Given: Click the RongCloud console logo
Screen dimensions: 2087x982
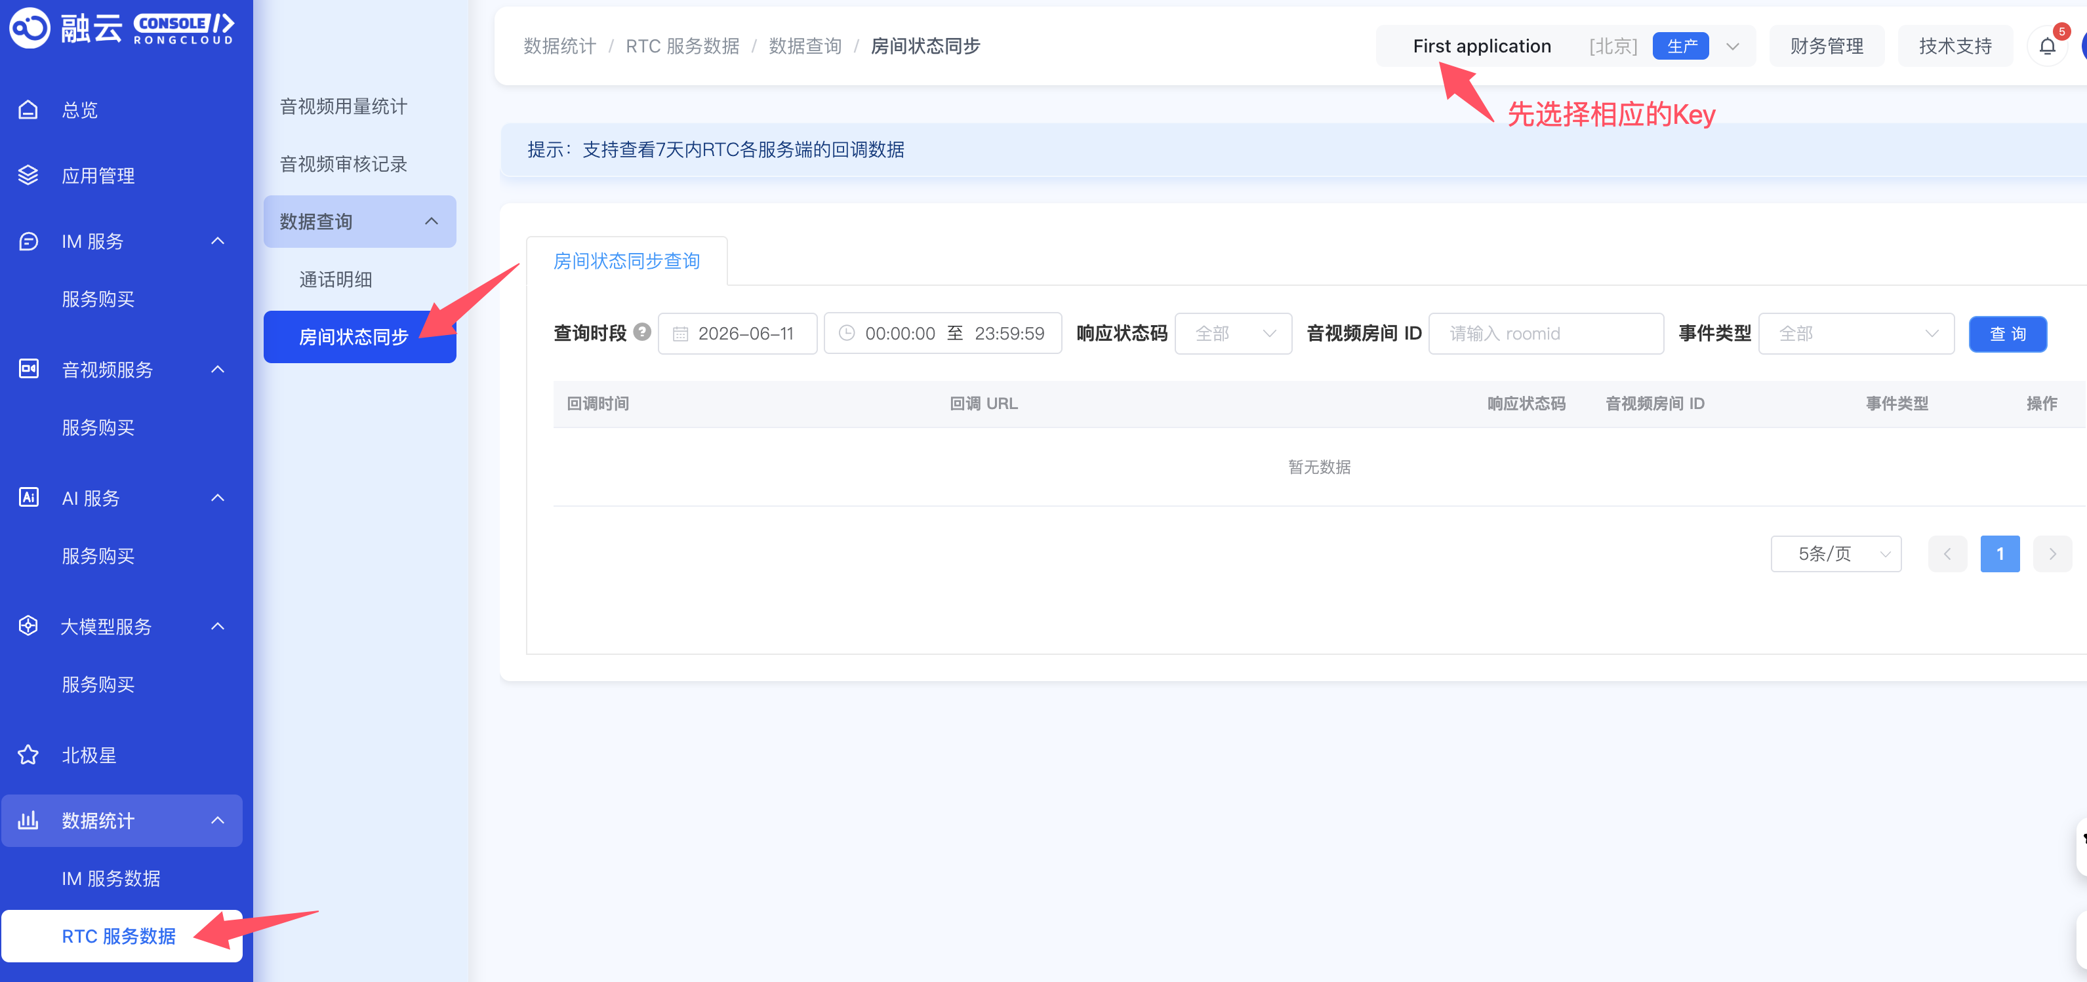Looking at the screenshot, I should [x=121, y=28].
